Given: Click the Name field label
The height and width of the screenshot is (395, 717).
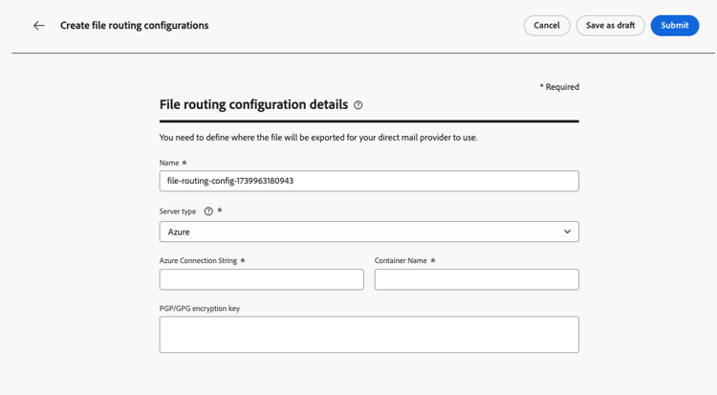Looking at the screenshot, I should (x=169, y=164).
